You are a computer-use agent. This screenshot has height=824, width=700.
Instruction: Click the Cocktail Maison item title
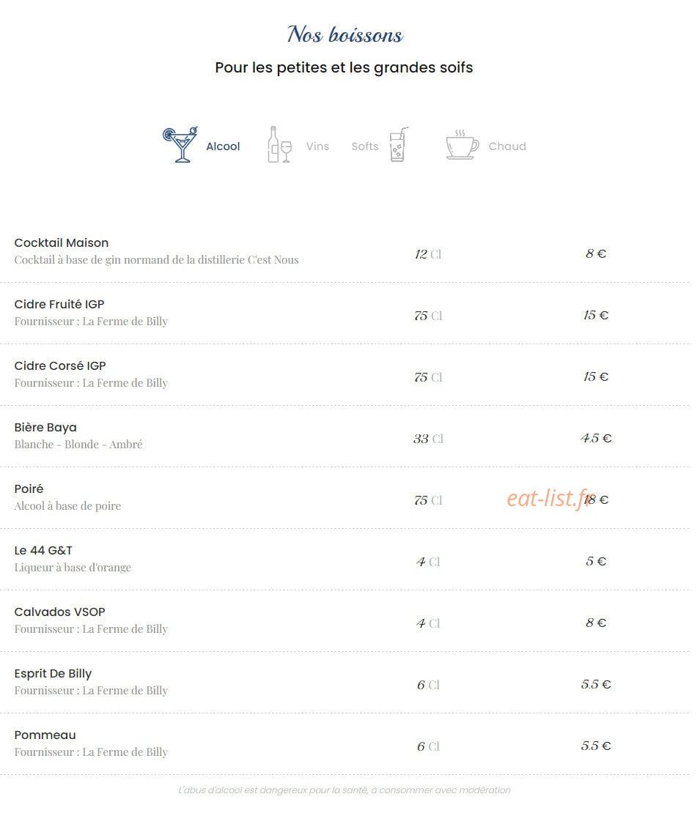[x=62, y=242]
